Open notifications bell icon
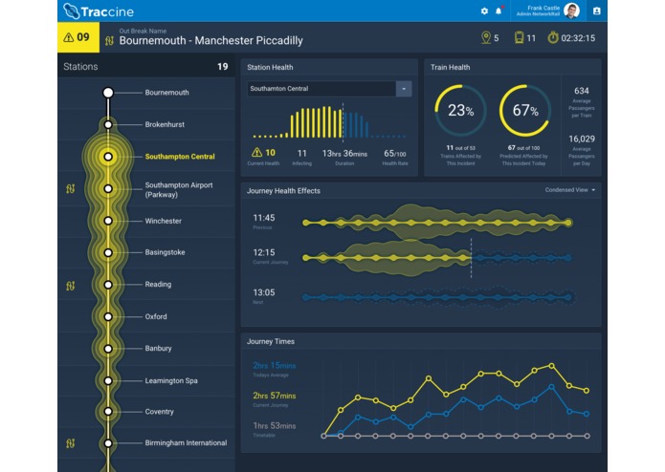The image size is (665, 472). pos(499,11)
